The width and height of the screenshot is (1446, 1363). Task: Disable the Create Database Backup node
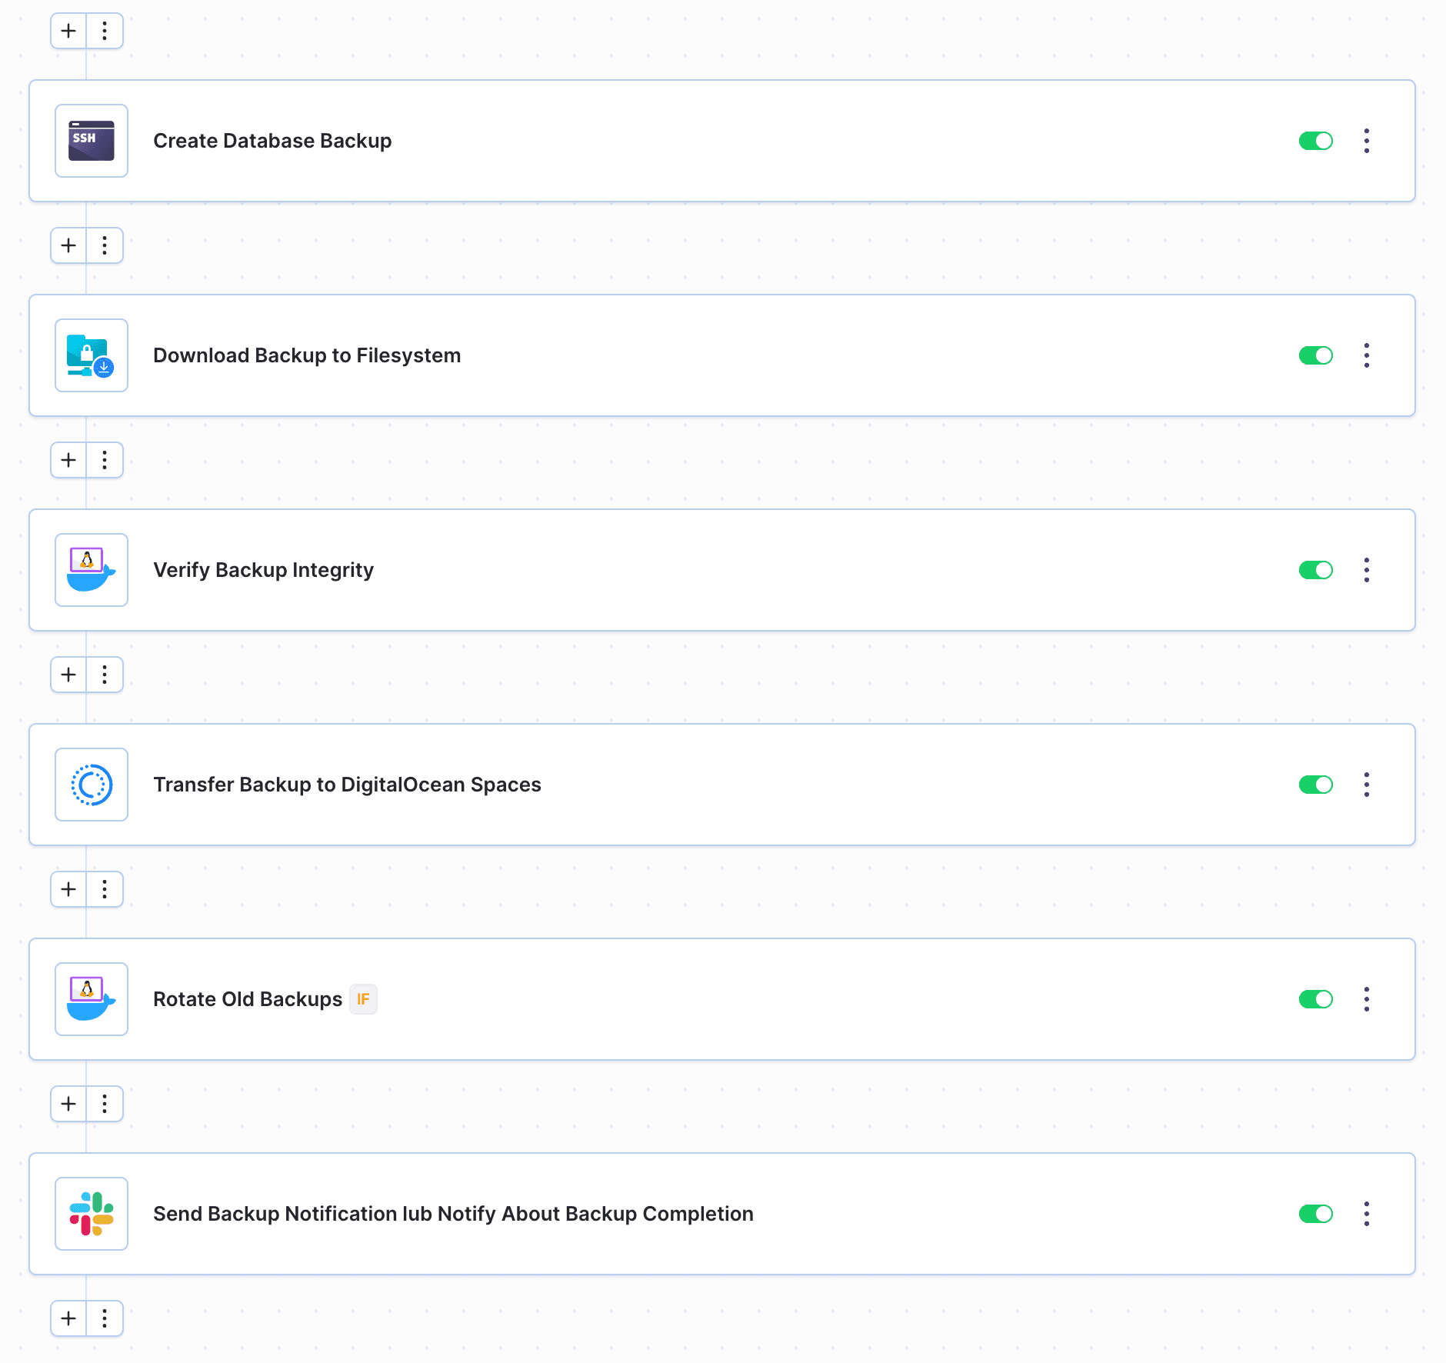[1316, 141]
